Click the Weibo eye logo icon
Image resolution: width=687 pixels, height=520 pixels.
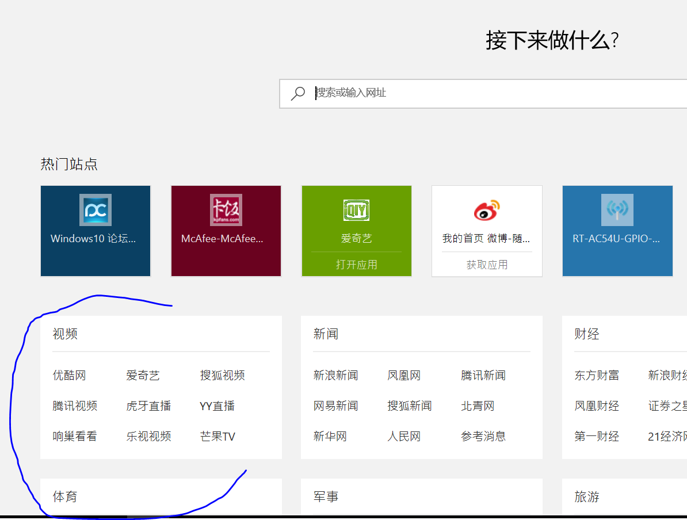pos(487,210)
